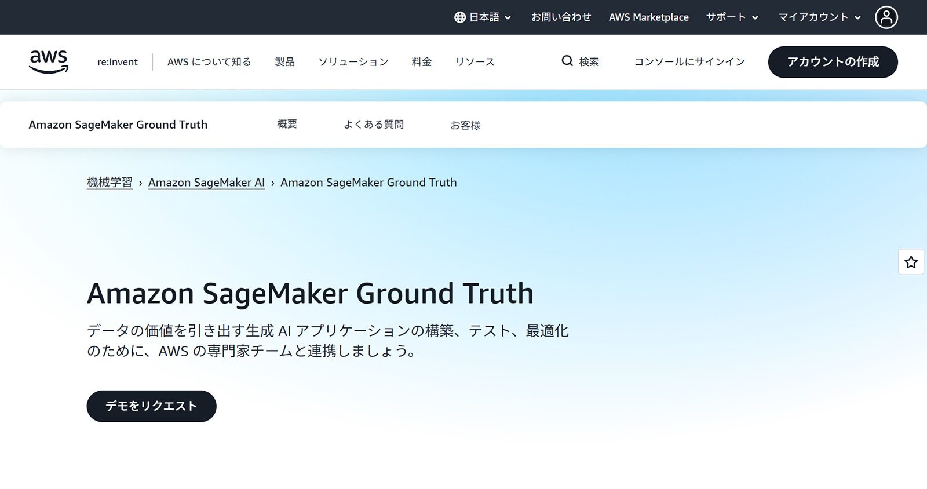Click コンソールにサインイン link
Viewport: 927px width, 489px height.
tap(689, 62)
